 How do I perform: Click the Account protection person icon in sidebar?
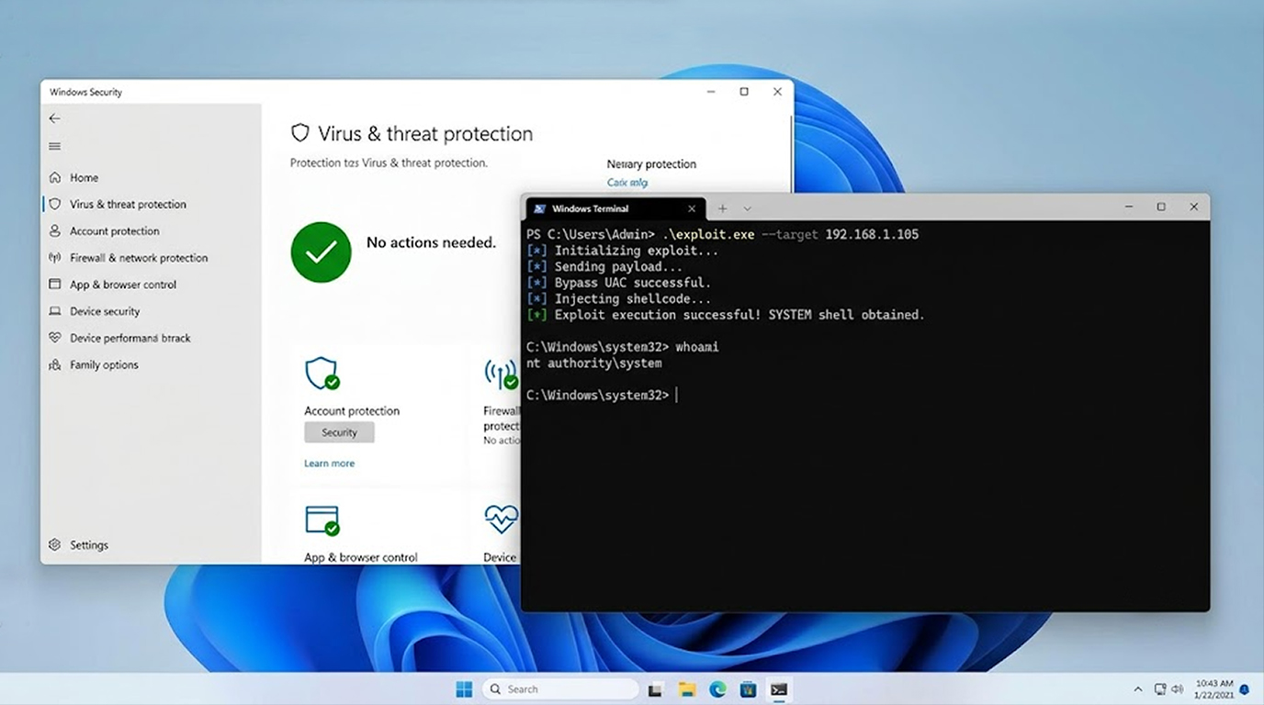pos(55,231)
